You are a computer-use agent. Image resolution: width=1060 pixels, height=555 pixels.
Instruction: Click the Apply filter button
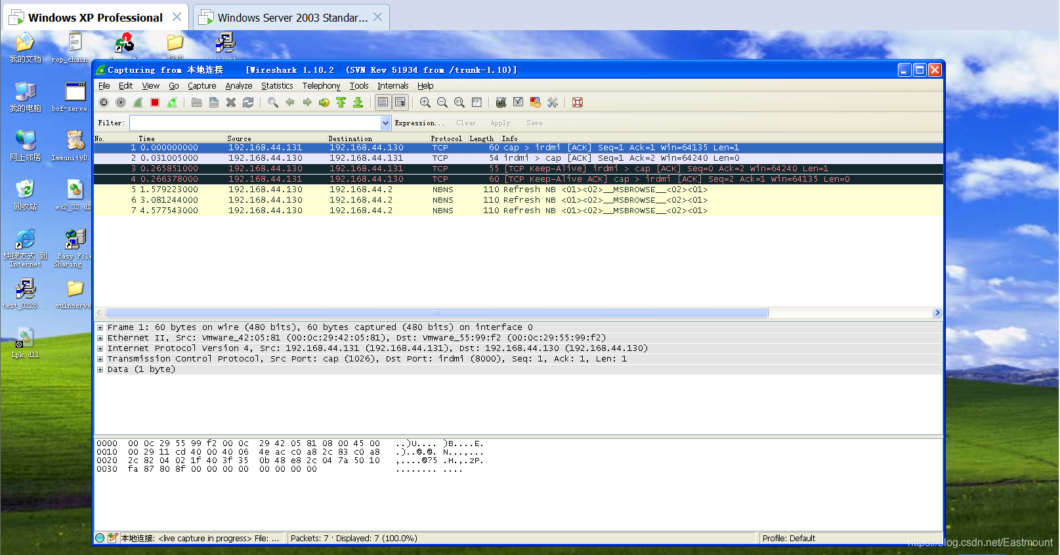[x=500, y=123]
